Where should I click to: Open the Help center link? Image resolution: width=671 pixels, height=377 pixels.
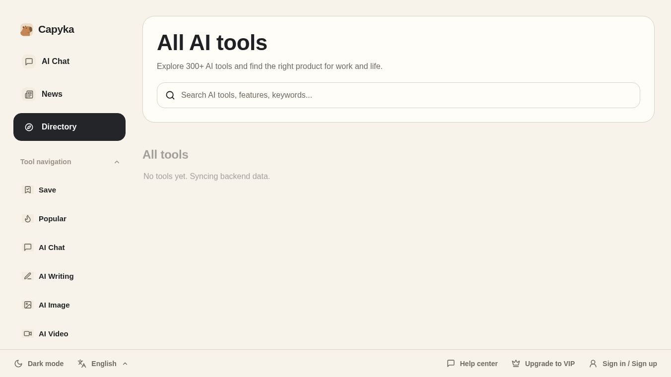click(x=472, y=364)
